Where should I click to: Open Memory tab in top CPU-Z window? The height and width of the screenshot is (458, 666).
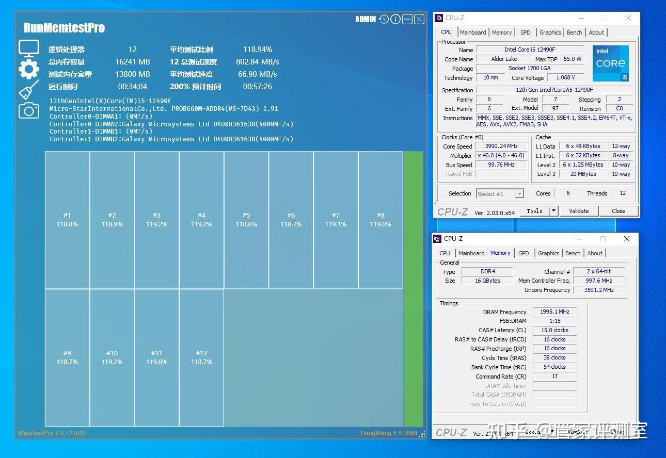click(x=502, y=32)
